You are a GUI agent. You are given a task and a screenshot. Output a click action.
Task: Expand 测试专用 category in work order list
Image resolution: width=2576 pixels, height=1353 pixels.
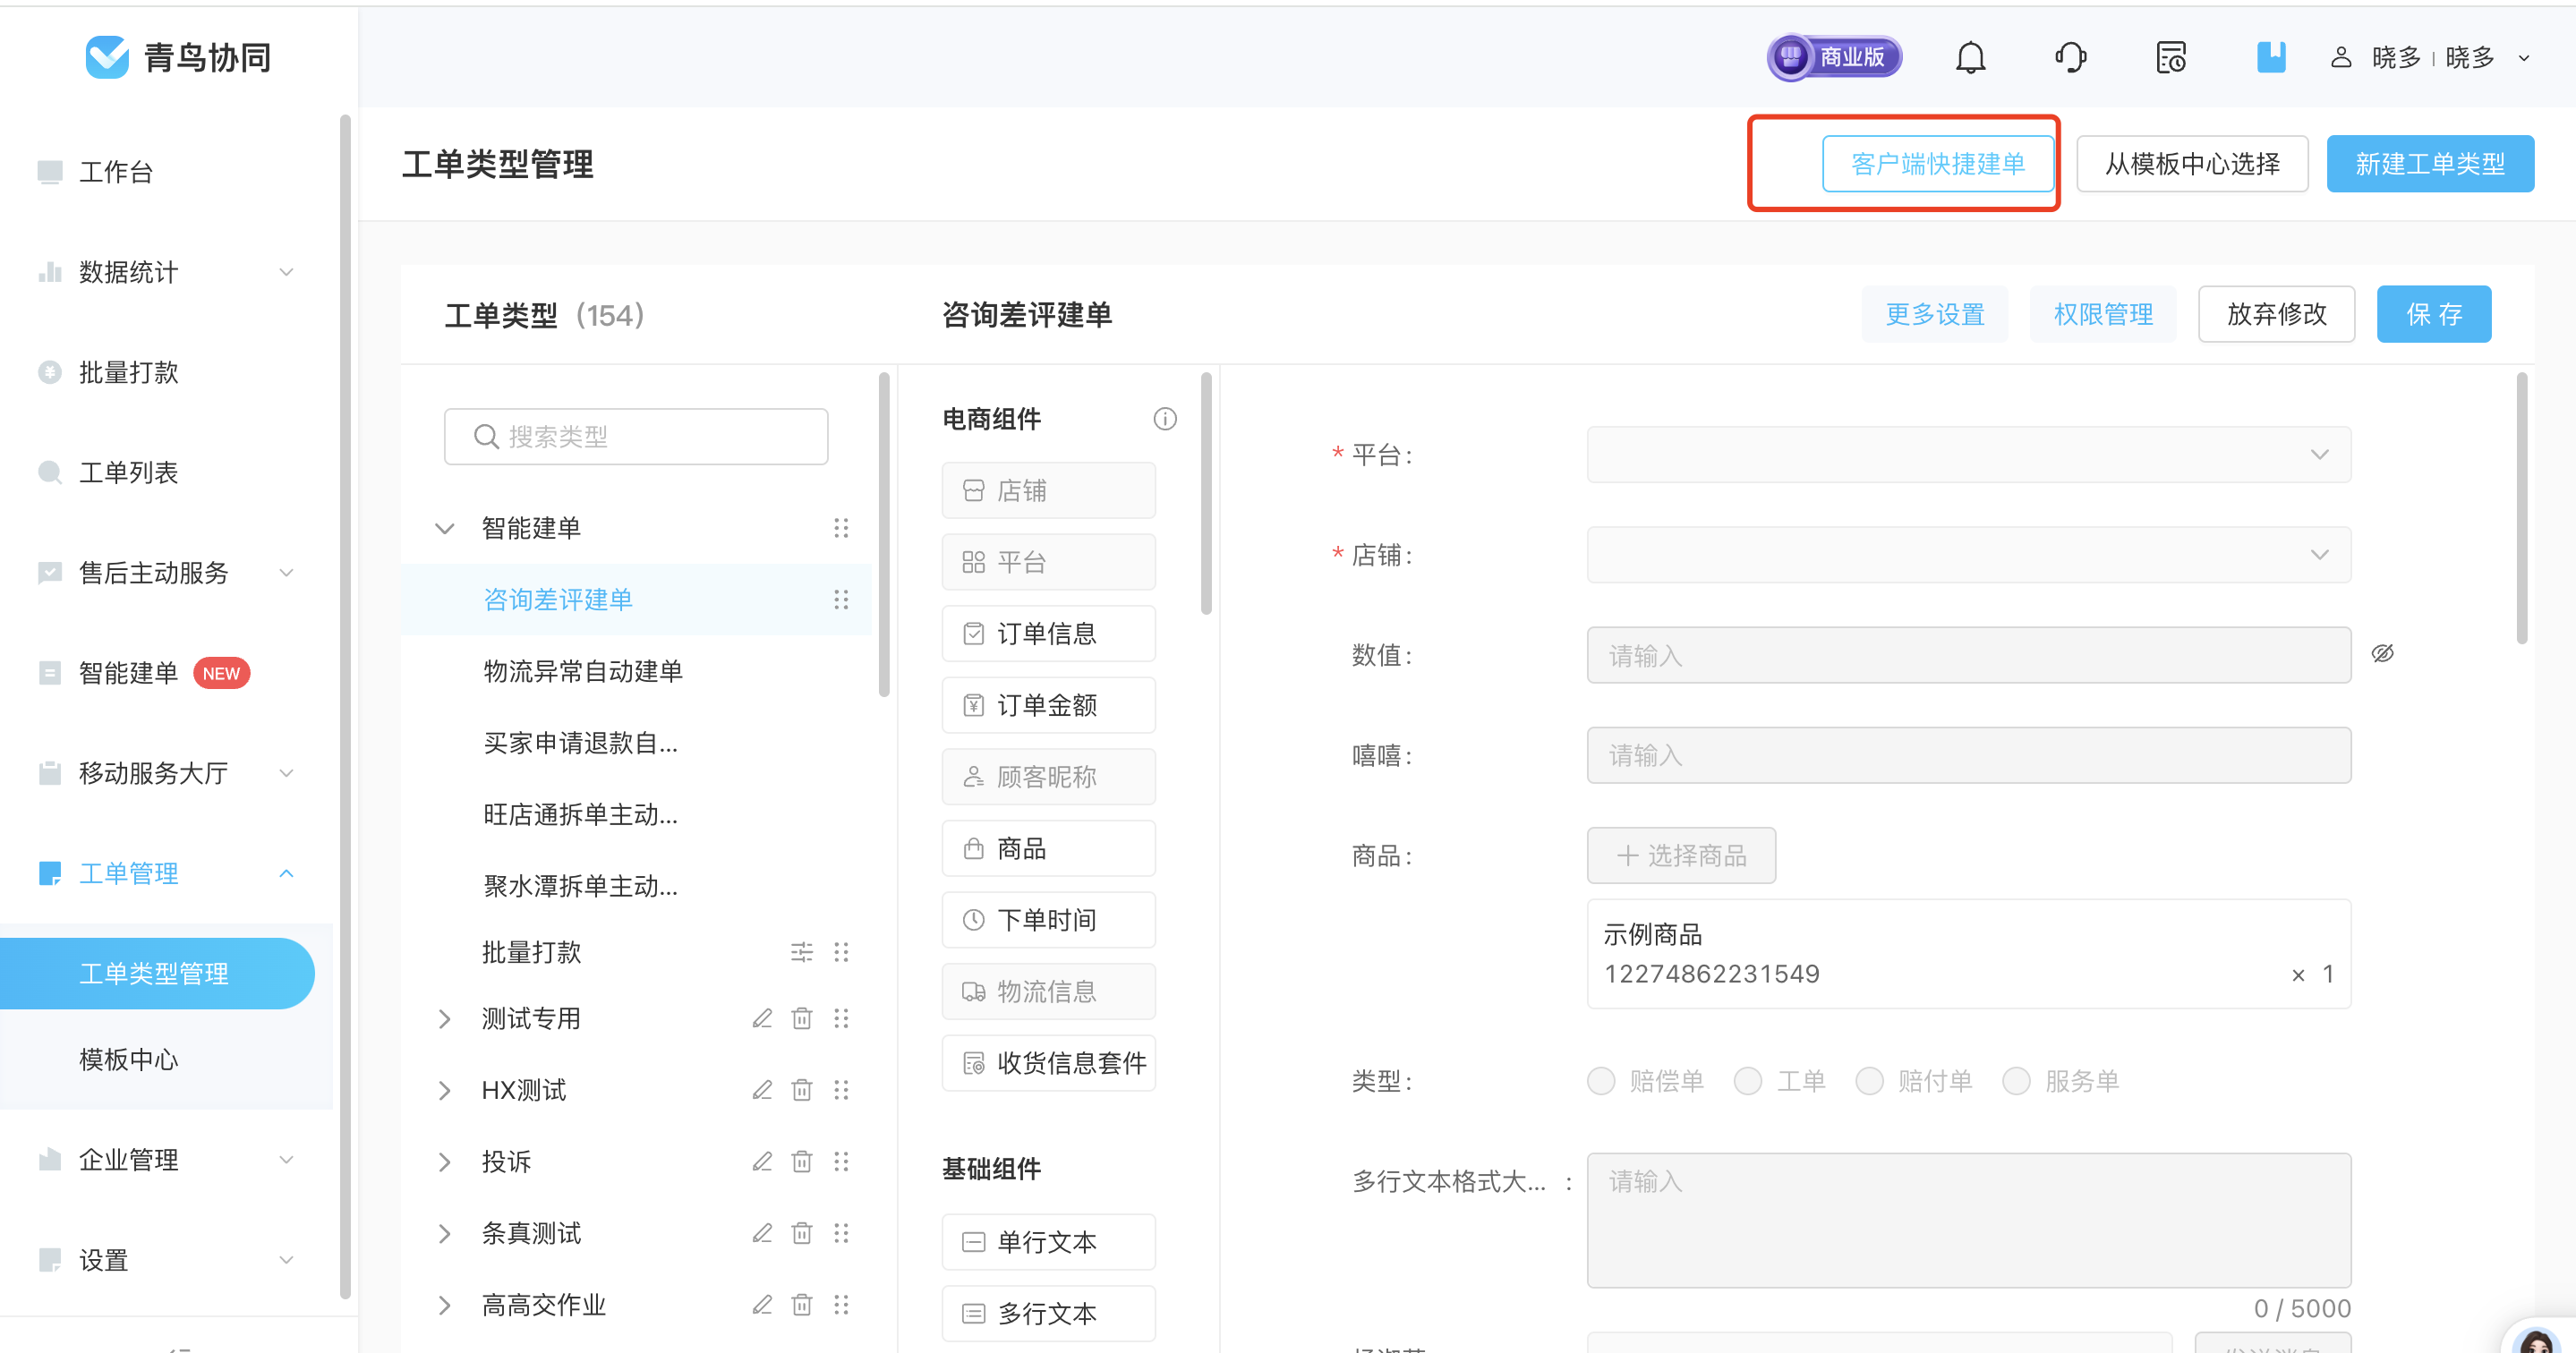tap(439, 1019)
